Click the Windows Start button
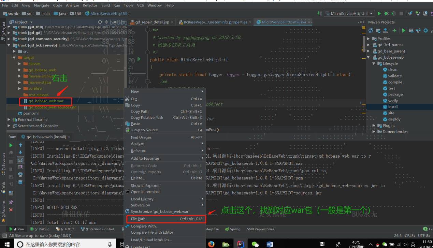This screenshot has height=248, width=433. click(7, 244)
